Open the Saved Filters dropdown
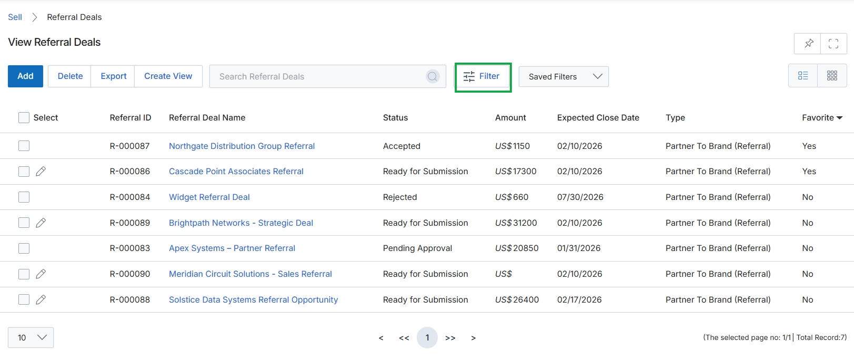The width and height of the screenshot is (854, 361). [564, 76]
